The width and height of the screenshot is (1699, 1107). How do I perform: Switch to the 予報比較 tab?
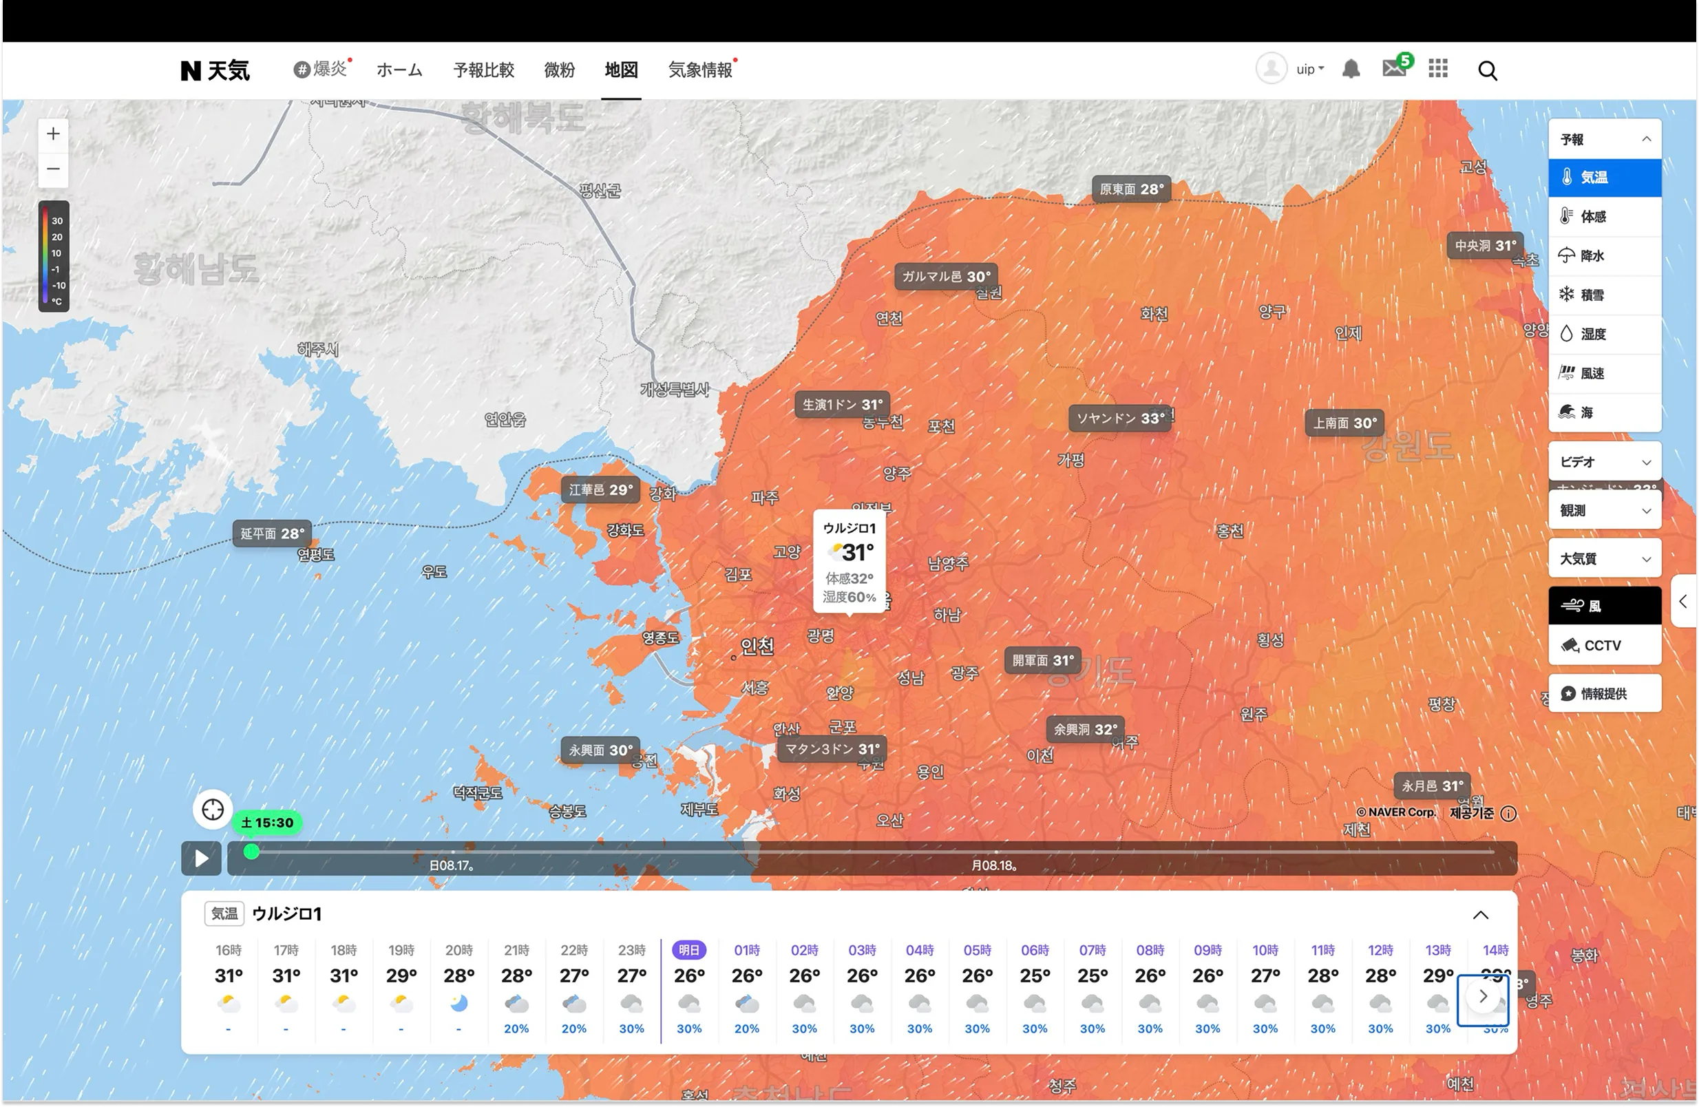click(483, 70)
